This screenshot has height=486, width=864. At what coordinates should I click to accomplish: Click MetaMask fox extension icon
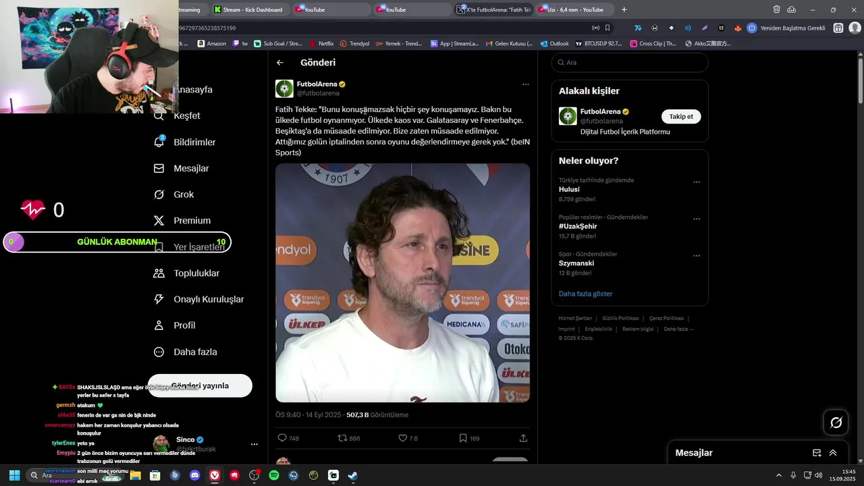[738, 28]
